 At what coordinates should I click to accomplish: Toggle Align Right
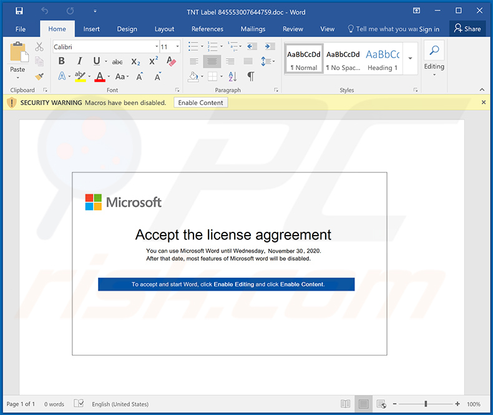click(x=230, y=61)
